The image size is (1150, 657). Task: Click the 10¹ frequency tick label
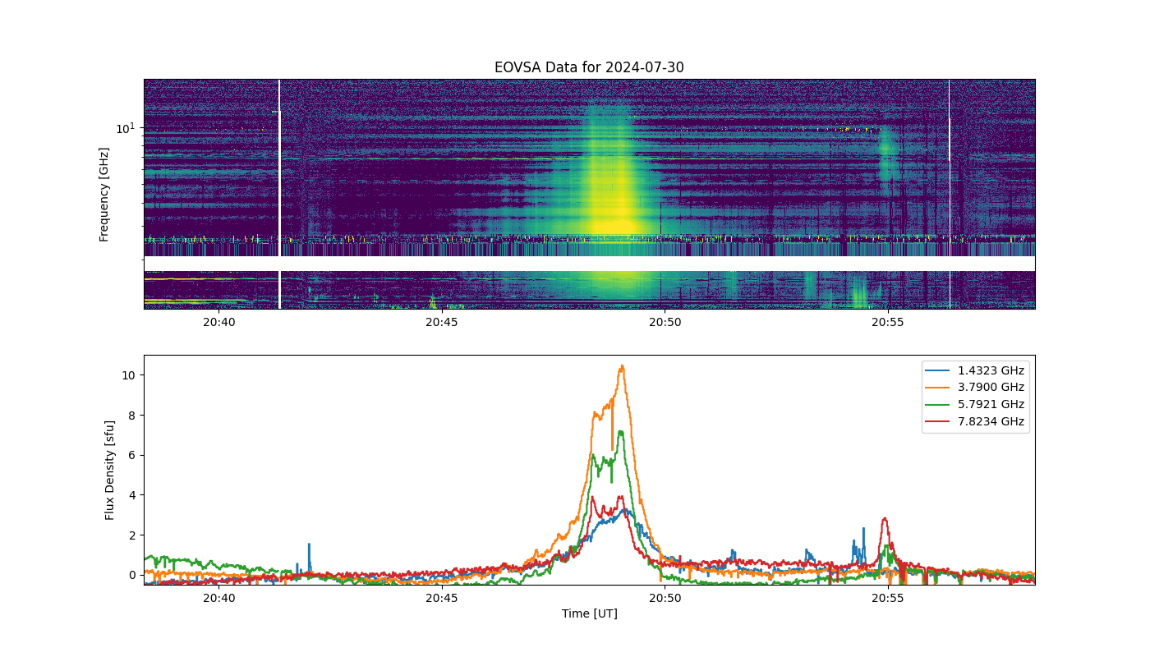tap(125, 127)
